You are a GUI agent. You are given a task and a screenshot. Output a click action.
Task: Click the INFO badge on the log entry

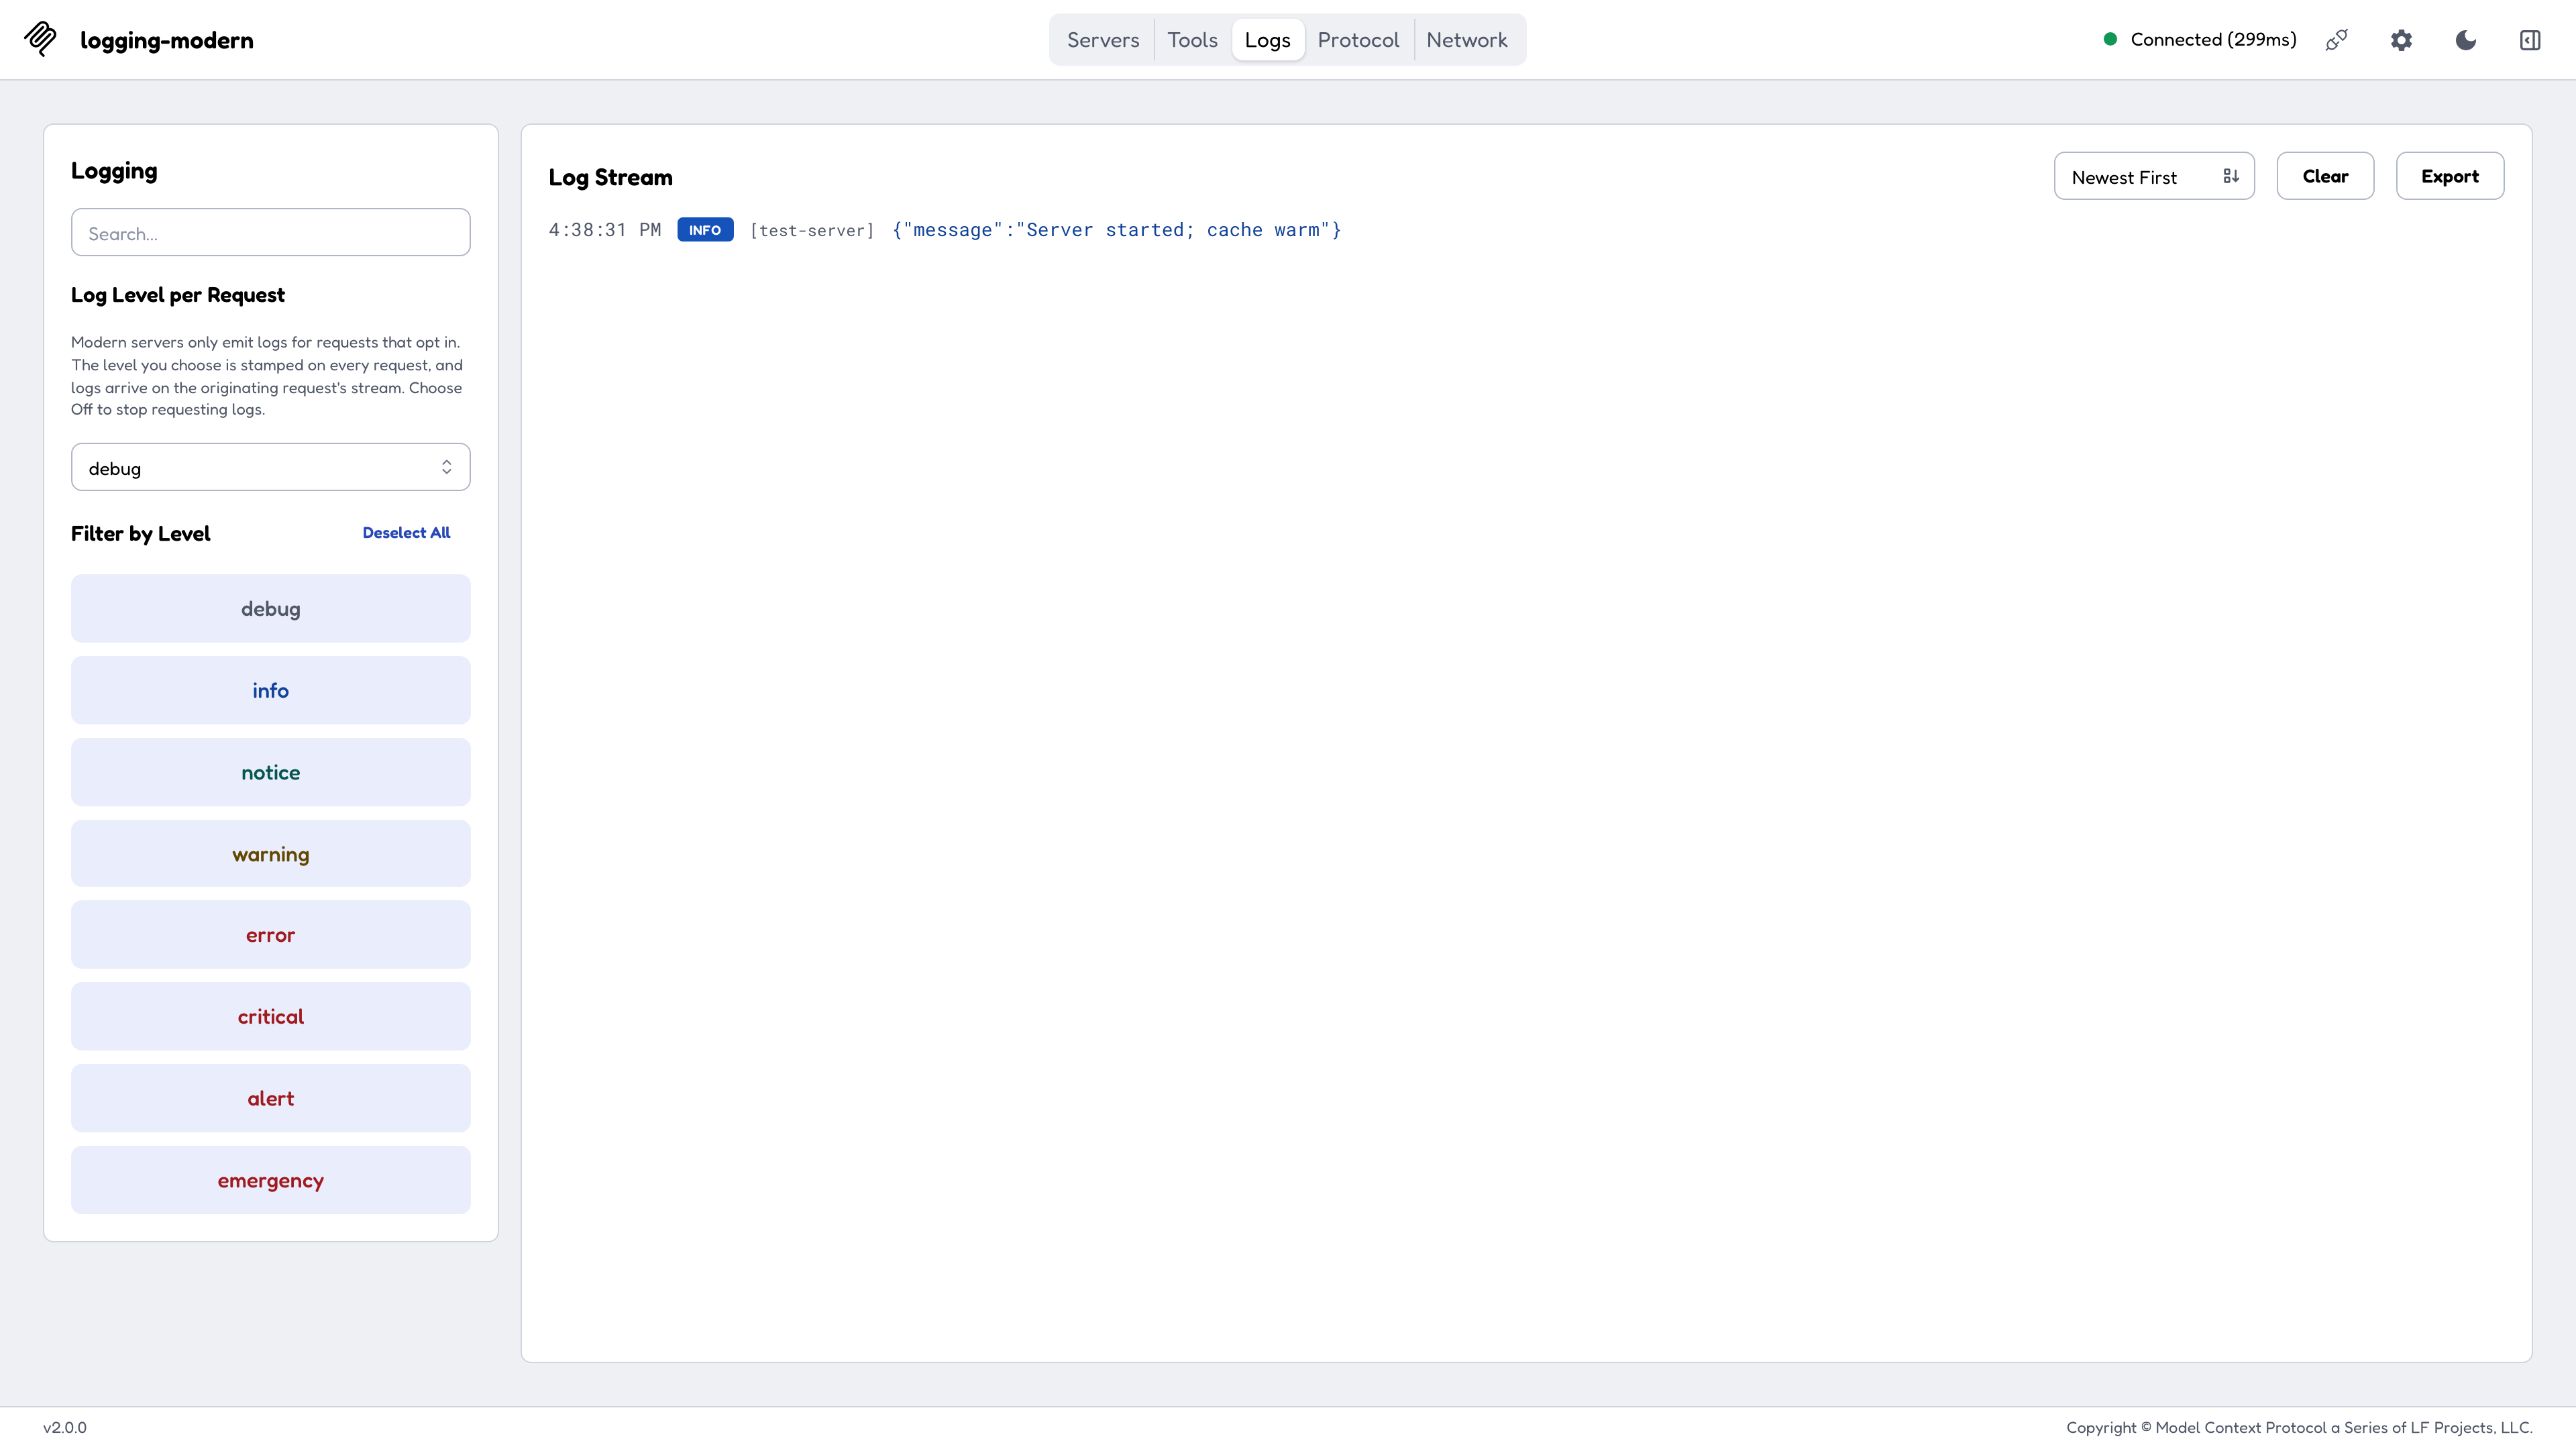[705, 230]
